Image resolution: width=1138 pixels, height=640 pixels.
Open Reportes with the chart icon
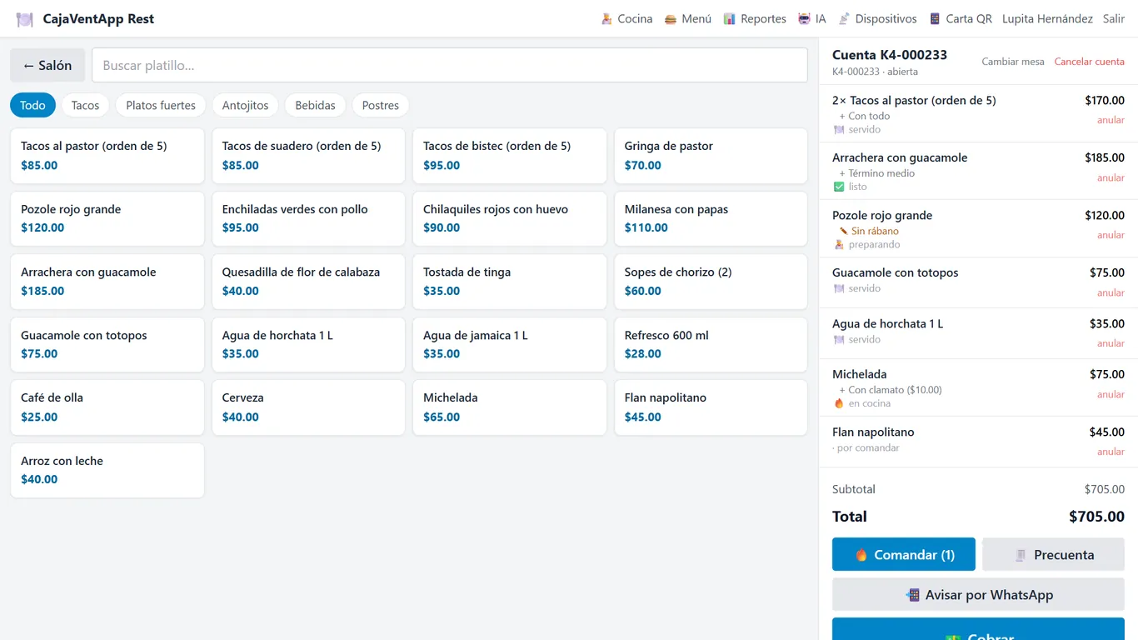click(755, 19)
